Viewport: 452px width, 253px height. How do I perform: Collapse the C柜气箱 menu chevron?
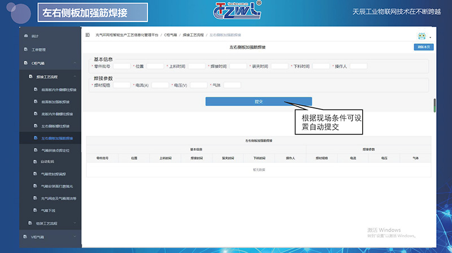click(75, 63)
